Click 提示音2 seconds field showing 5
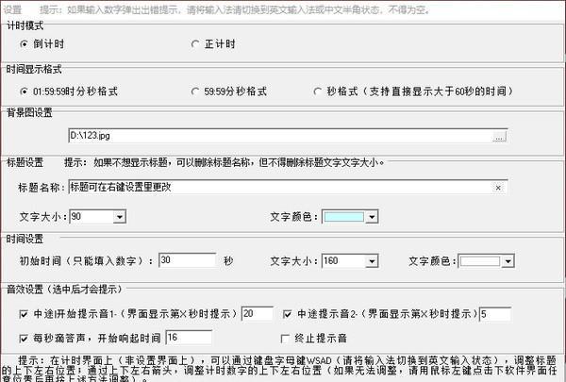The image size is (566, 382). (x=495, y=314)
